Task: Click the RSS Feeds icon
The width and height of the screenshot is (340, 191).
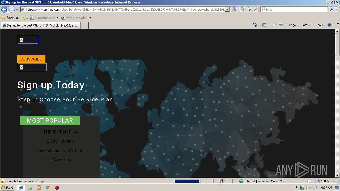Action: click(x=264, y=25)
